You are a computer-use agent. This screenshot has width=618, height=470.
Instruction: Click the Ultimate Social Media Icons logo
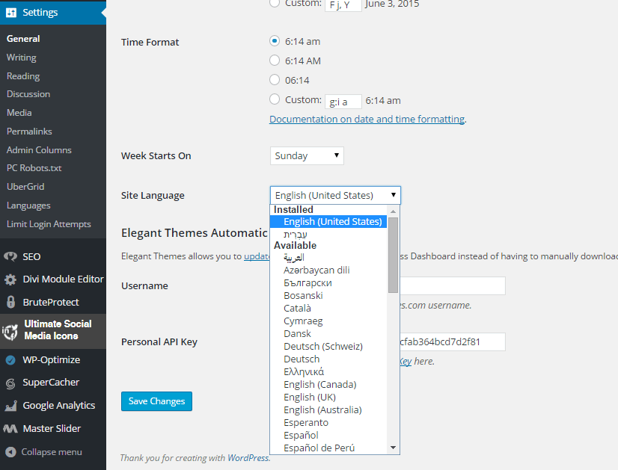[10, 330]
